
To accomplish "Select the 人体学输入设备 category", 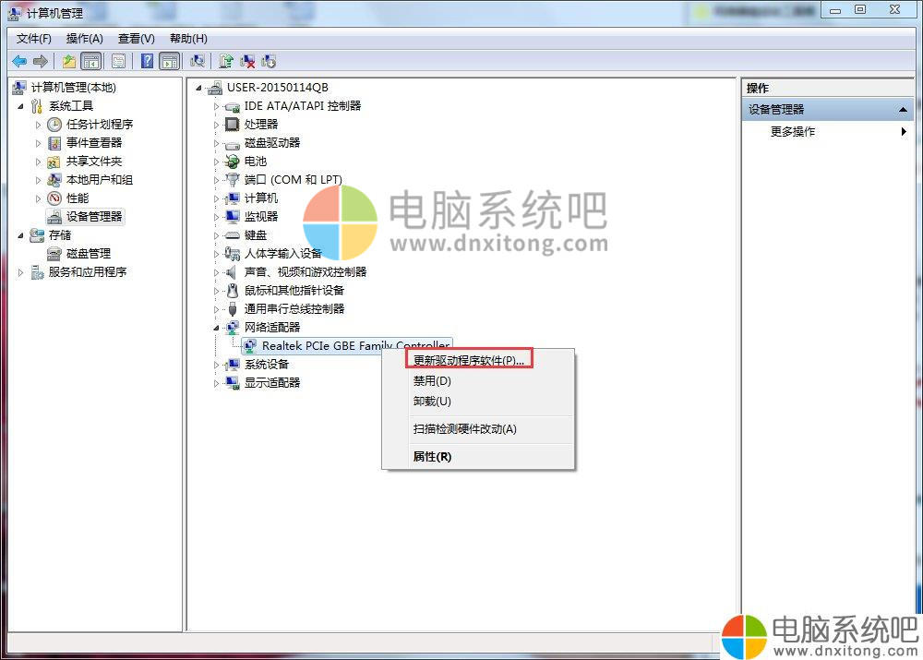I will click(283, 254).
